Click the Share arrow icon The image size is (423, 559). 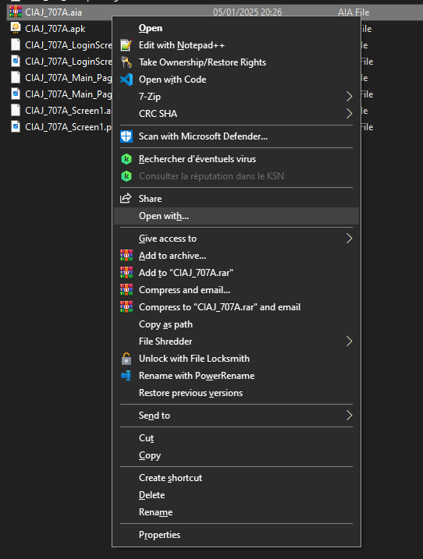[x=126, y=199]
